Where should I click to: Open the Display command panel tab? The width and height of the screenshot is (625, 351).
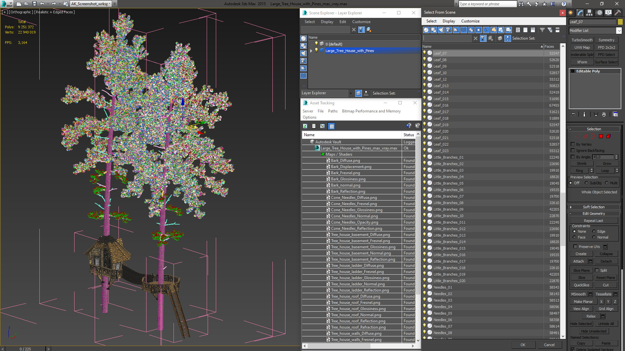(608, 13)
